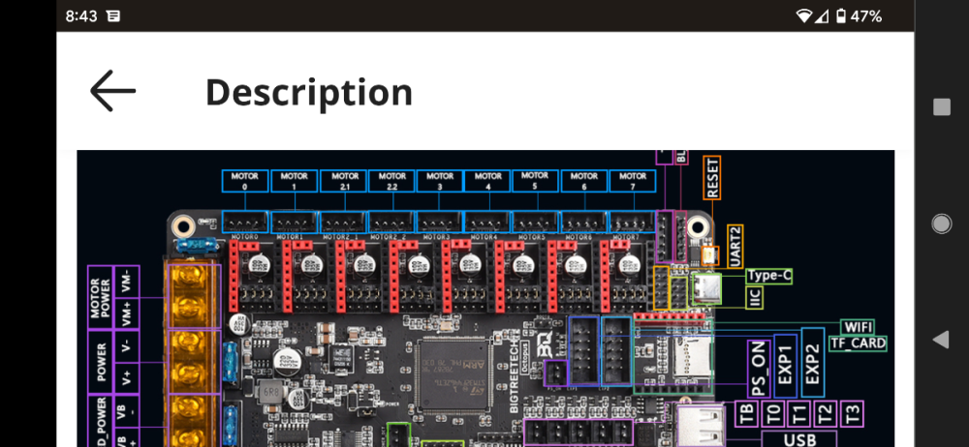This screenshot has width=969, height=447.
Task: Tap the RESET label in image
Action: (x=712, y=177)
